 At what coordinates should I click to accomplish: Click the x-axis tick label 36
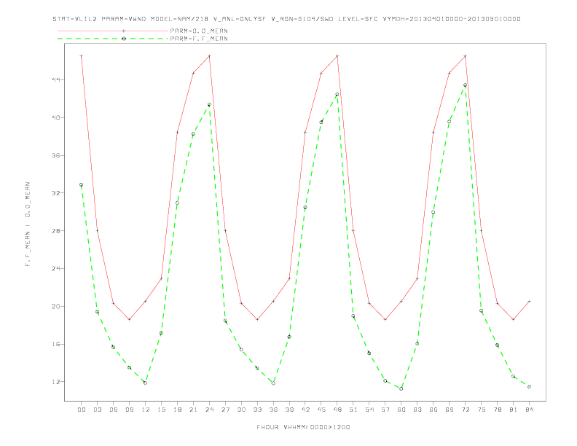(x=273, y=410)
